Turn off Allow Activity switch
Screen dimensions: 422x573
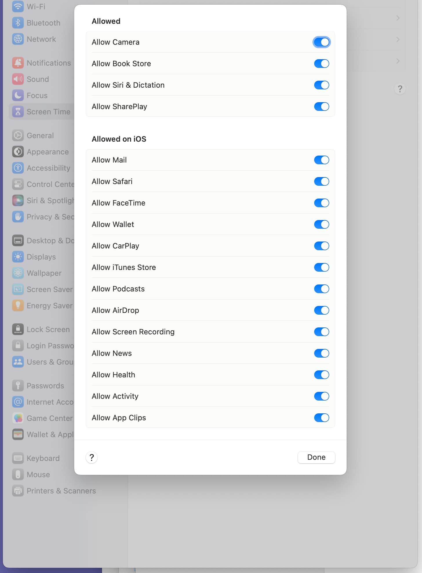click(x=321, y=396)
